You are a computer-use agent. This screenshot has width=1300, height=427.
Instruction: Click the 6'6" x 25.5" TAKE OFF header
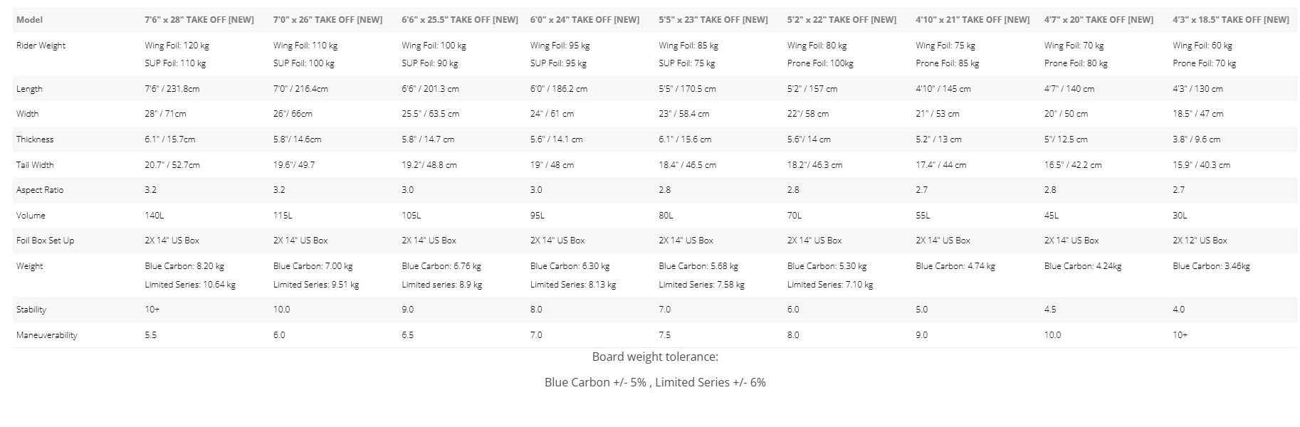coord(460,20)
